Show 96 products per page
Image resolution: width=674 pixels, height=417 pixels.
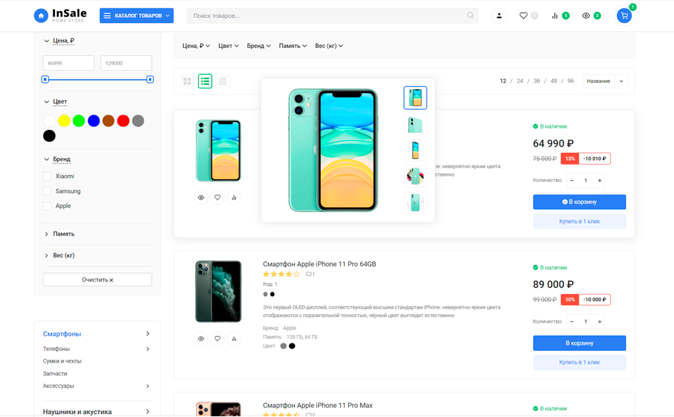[570, 81]
